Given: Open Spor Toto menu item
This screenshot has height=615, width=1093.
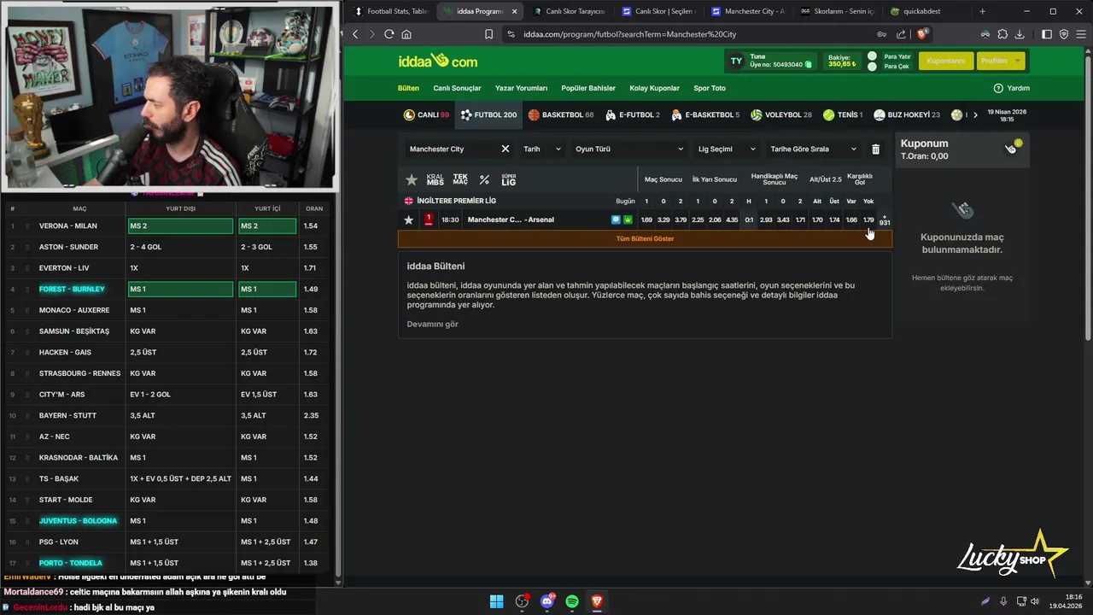Looking at the screenshot, I should click(x=710, y=88).
